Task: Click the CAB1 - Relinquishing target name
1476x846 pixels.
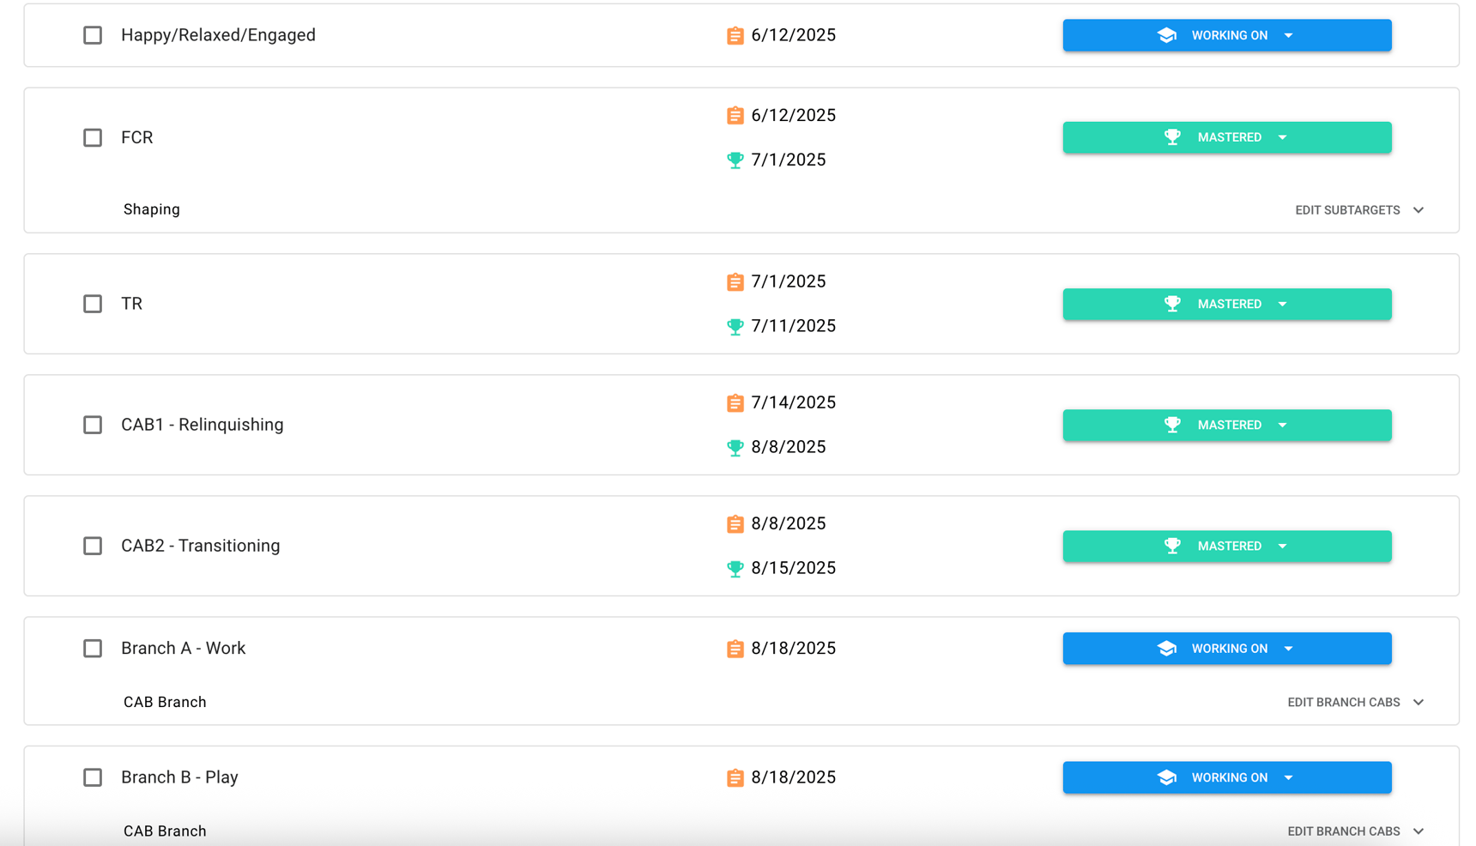Action: pyautogui.click(x=202, y=425)
